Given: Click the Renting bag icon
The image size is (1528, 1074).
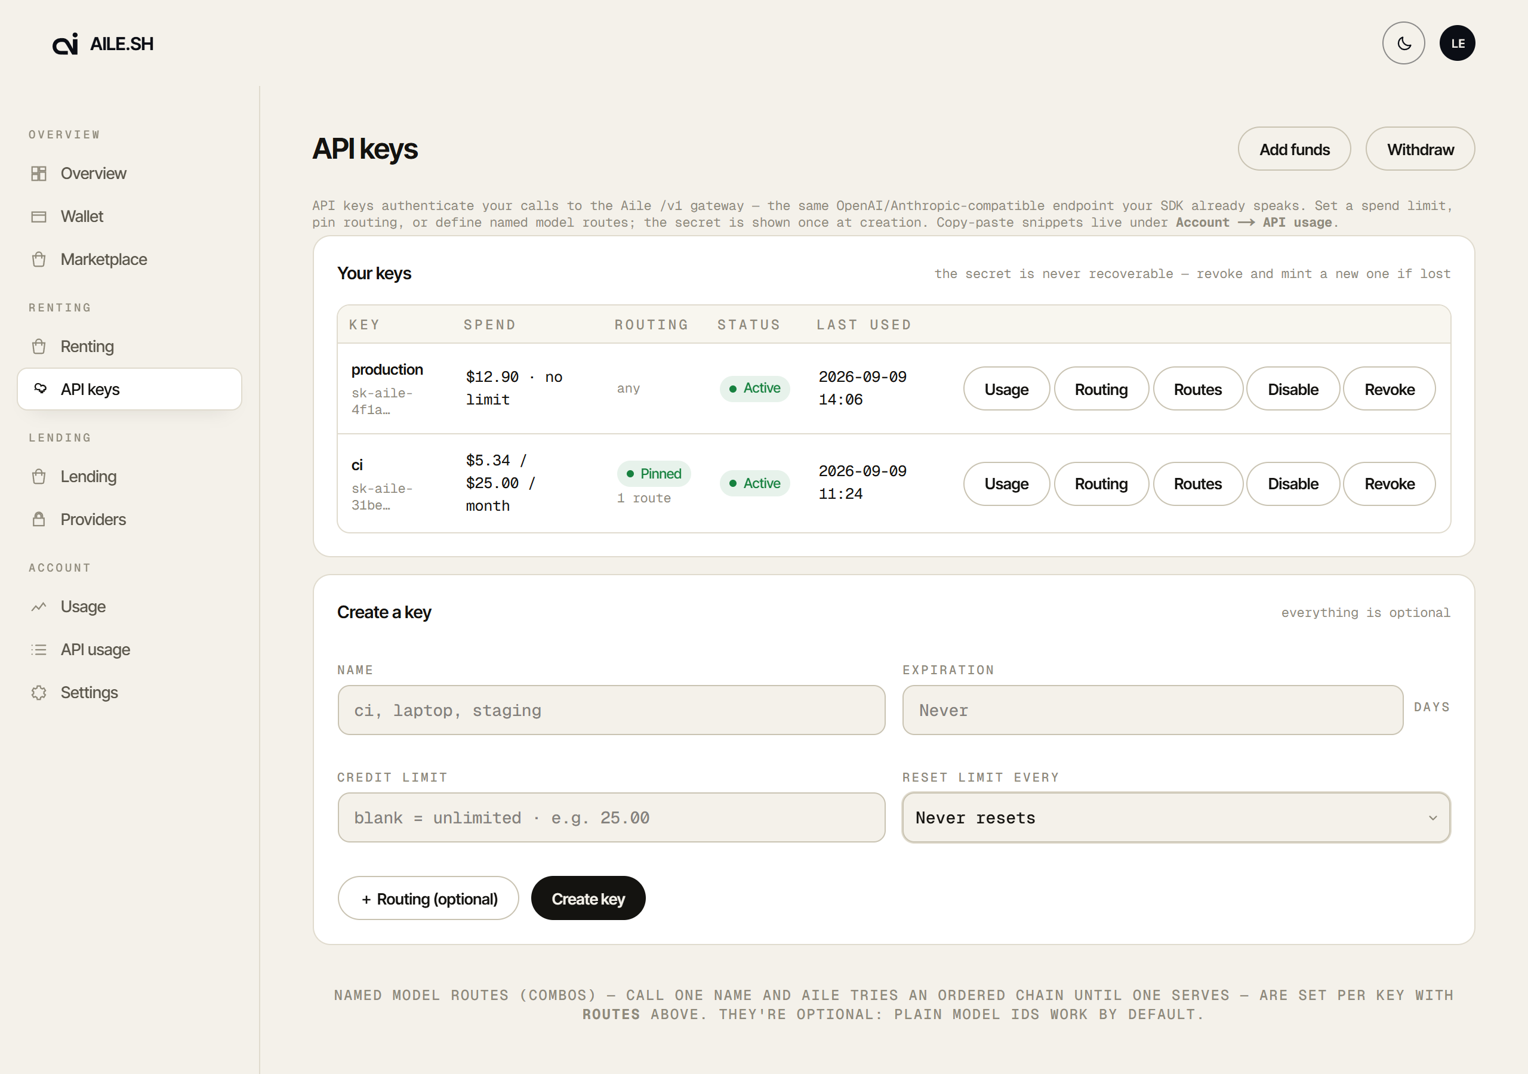Looking at the screenshot, I should [x=39, y=347].
